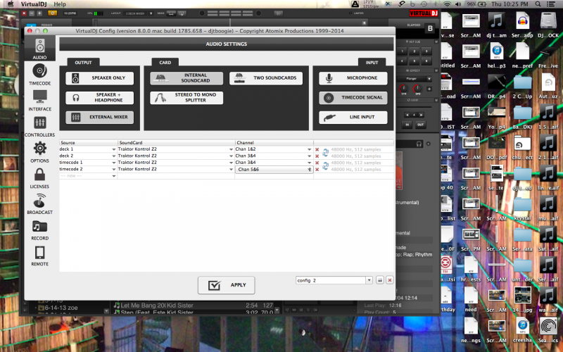Enable Microphone input

(353, 78)
